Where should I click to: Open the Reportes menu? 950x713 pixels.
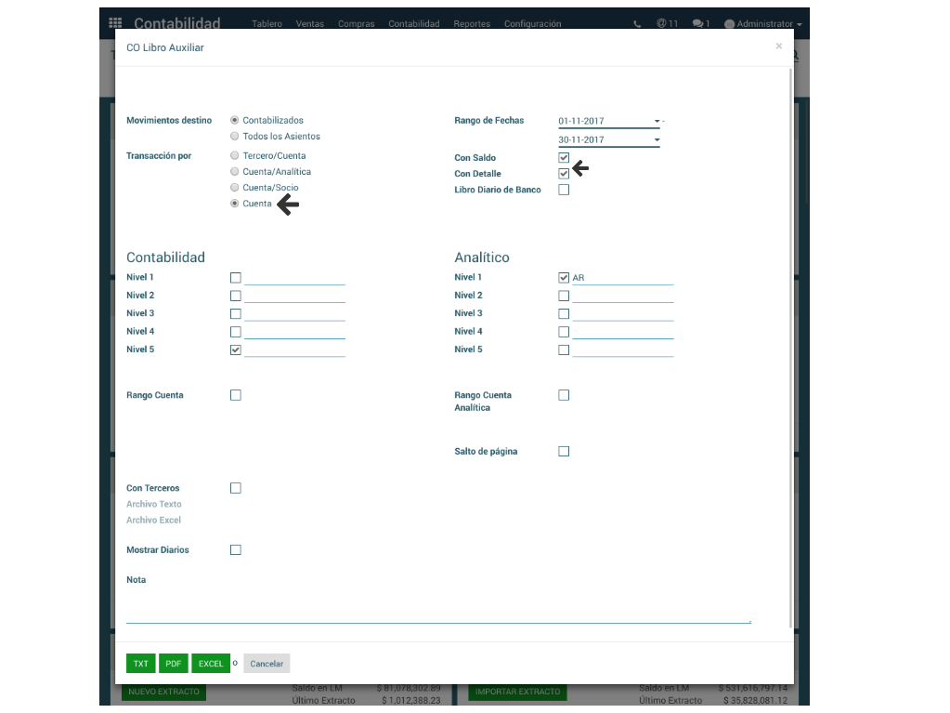(x=472, y=23)
